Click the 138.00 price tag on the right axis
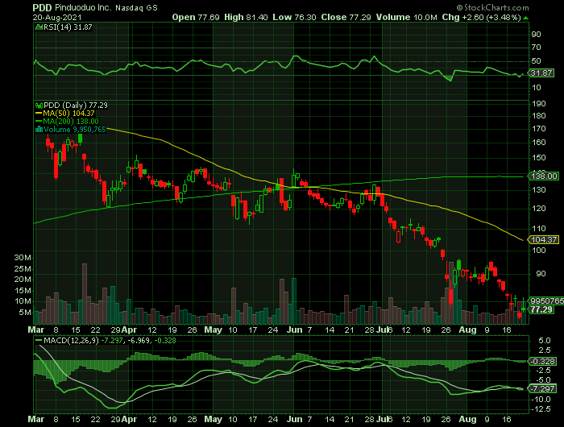 tap(544, 176)
